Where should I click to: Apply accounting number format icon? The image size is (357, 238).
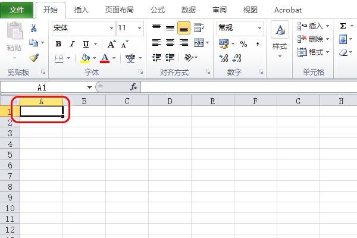[x=224, y=43]
